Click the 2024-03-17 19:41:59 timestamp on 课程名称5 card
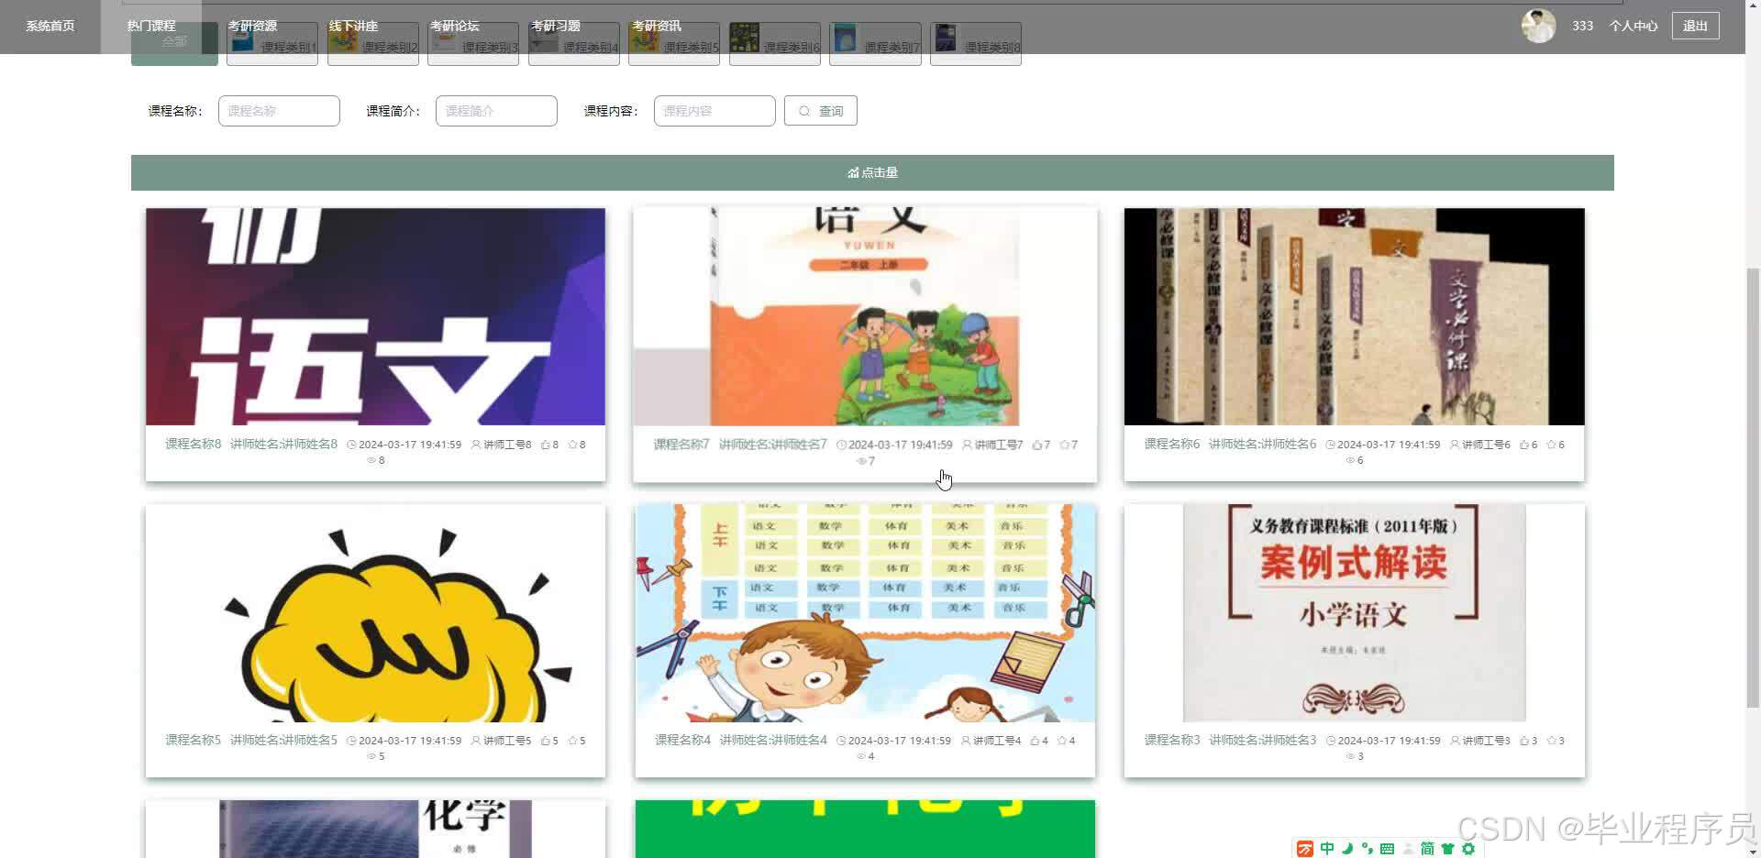The image size is (1761, 858). coord(410,741)
